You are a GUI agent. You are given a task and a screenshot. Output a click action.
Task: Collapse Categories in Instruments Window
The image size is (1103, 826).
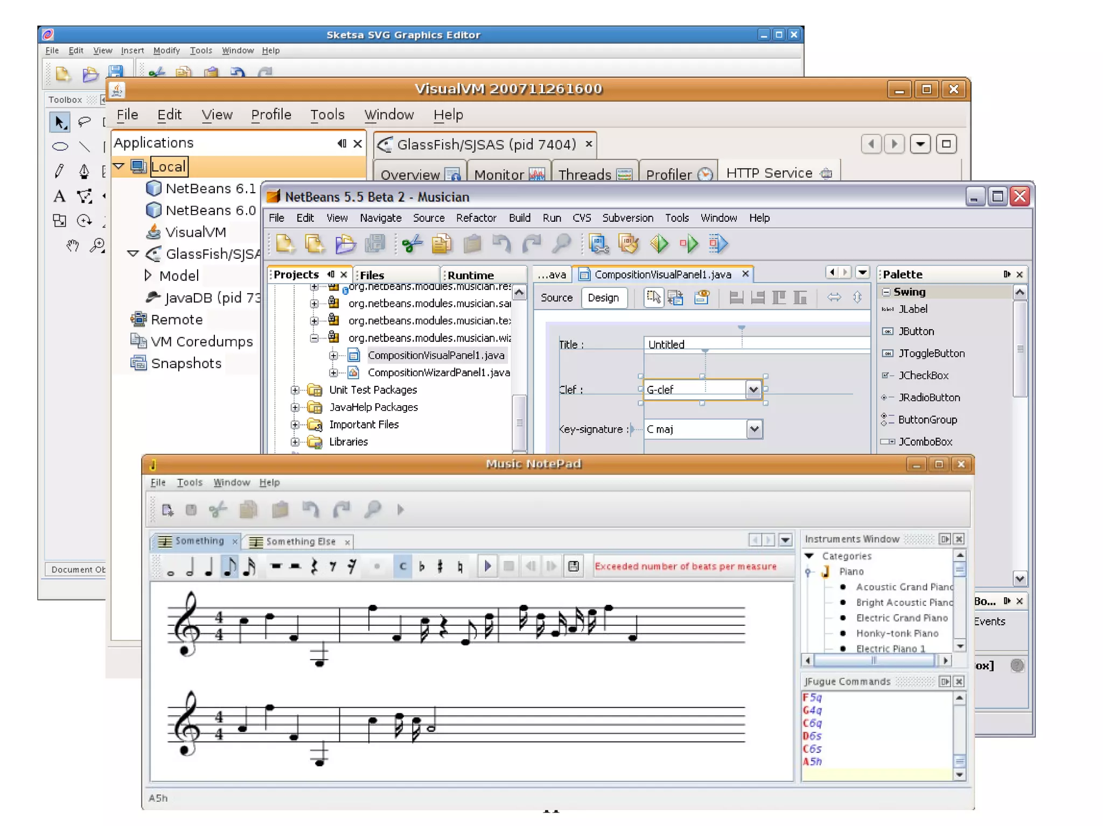pyautogui.click(x=809, y=555)
